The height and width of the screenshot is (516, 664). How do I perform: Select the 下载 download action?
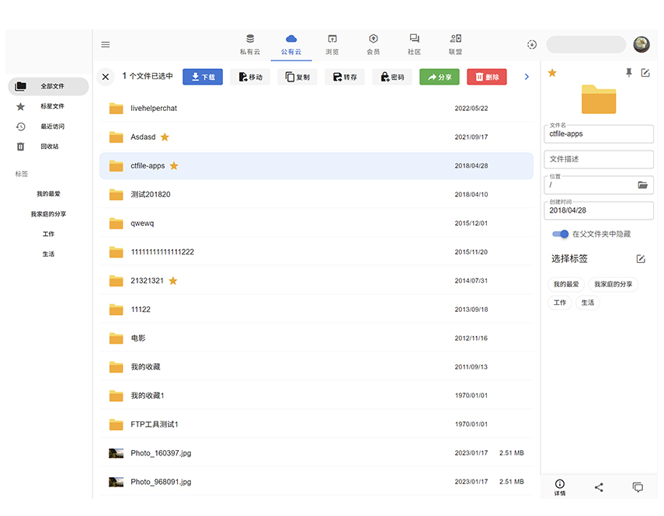[202, 77]
